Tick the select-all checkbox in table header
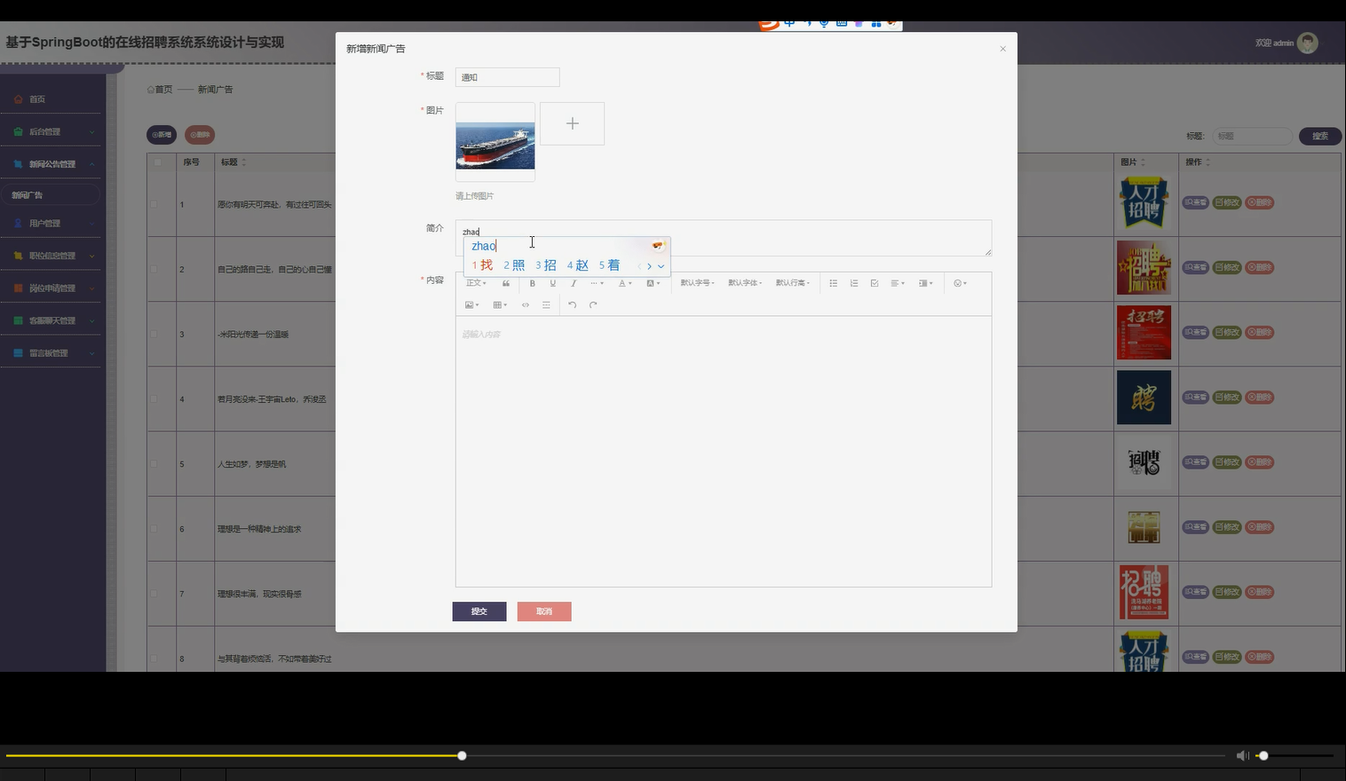Screen dimensions: 1346x781 [x=158, y=162]
